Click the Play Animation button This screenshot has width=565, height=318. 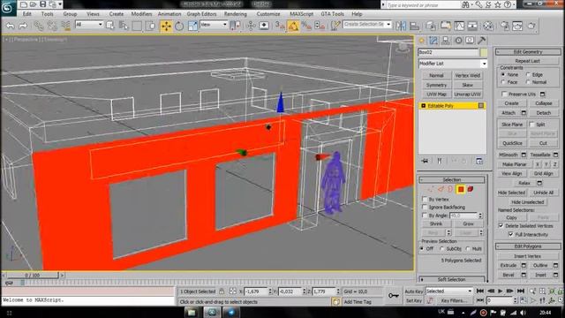click(x=501, y=291)
